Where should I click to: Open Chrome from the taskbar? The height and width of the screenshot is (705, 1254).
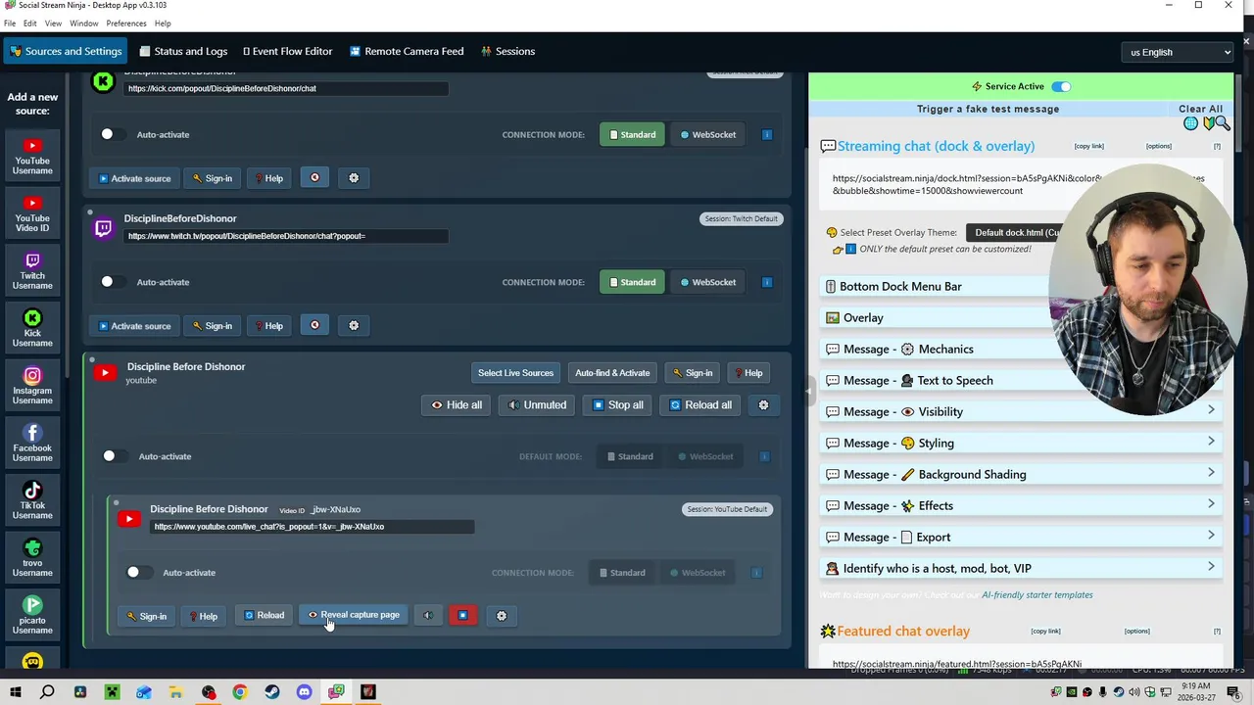click(240, 692)
